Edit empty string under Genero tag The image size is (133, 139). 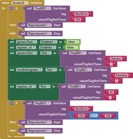coord(111,64)
